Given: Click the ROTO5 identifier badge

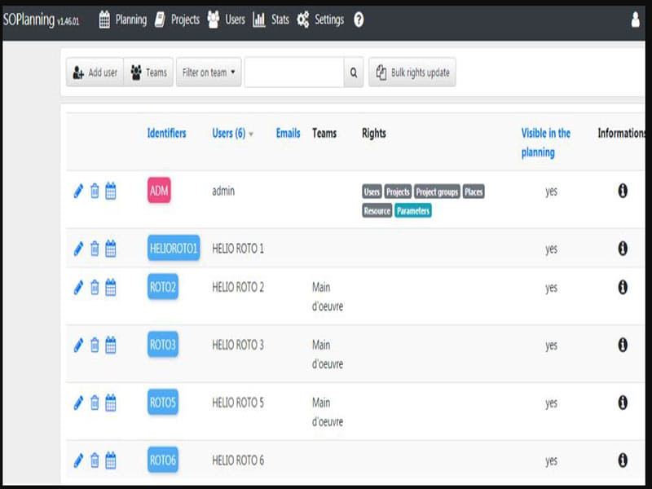Looking at the screenshot, I should click(x=162, y=403).
